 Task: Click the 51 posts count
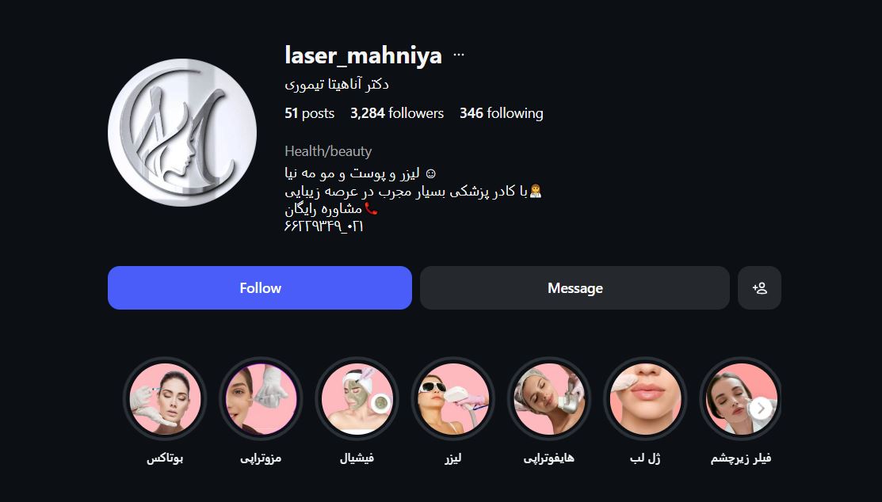coord(309,113)
